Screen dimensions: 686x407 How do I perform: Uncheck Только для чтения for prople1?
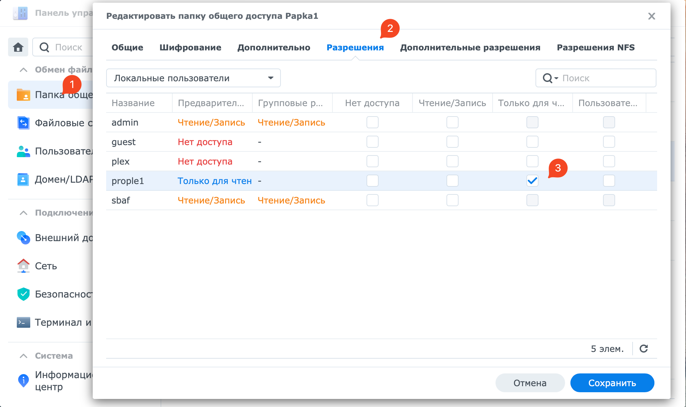[532, 181]
